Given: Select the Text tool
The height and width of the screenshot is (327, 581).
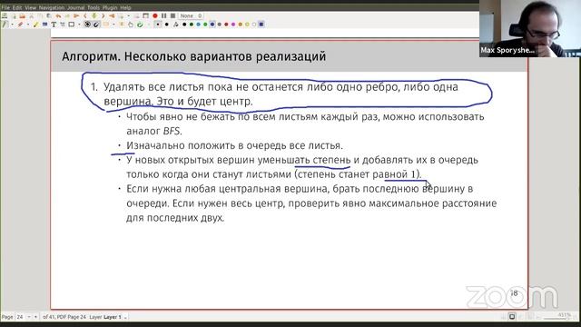Looking at the screenshot, I should (54, 25).
